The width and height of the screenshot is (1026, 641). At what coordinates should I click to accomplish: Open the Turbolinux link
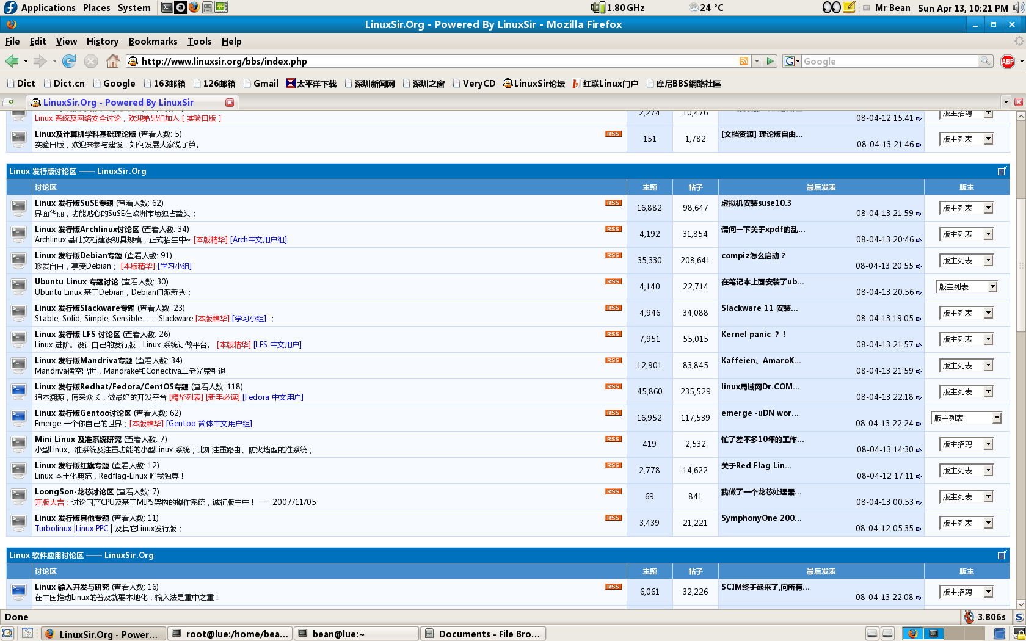pyautogui.click(x=53, y=529)
